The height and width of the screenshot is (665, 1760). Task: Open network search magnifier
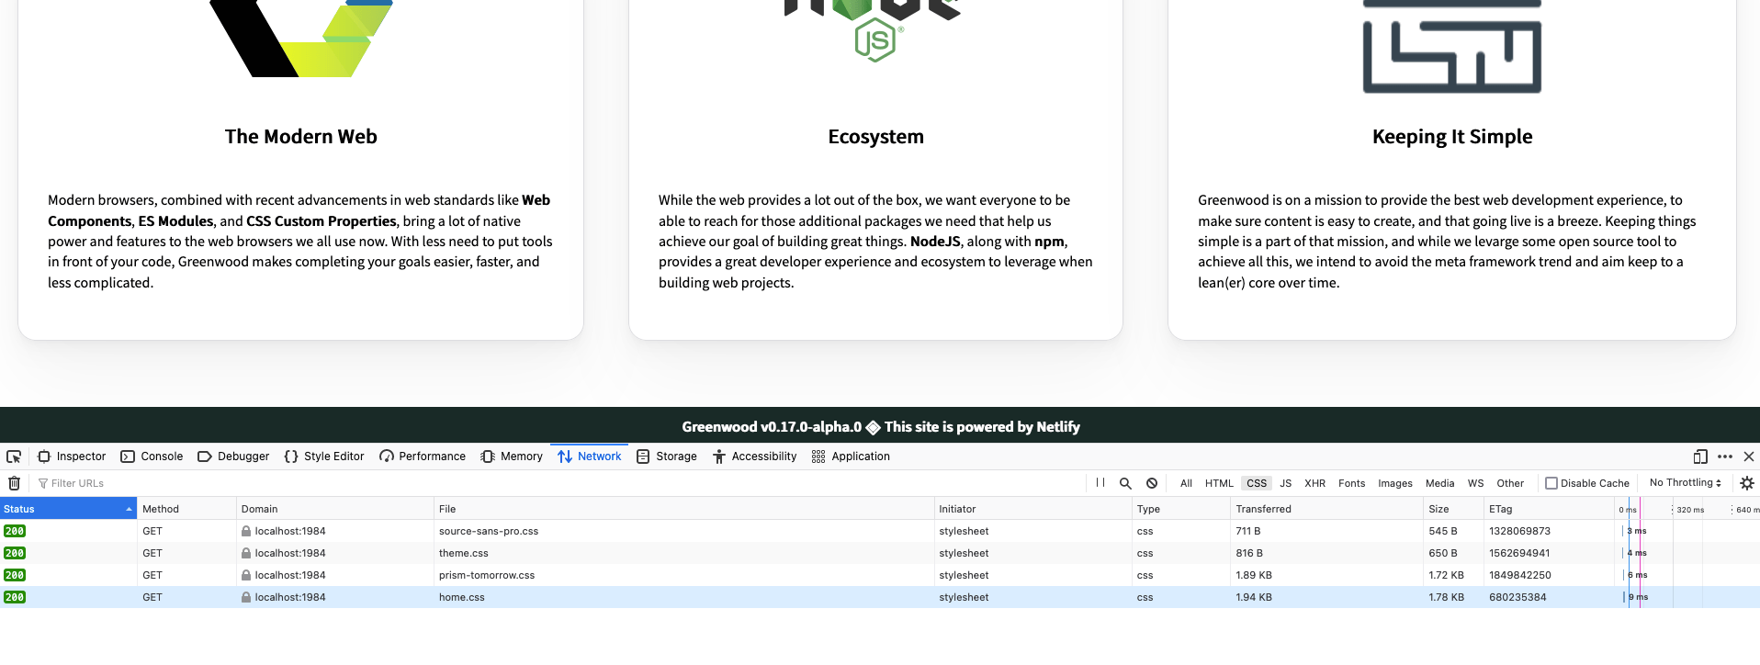(x=1125, y=483)
